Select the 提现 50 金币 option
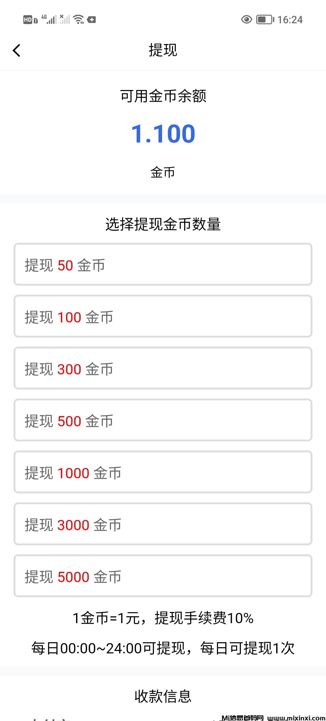The height and width of the screenshot is (721, 326). point(163,264)
